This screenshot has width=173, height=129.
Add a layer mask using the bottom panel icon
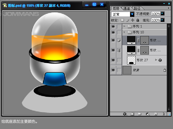tap(132, 114)
